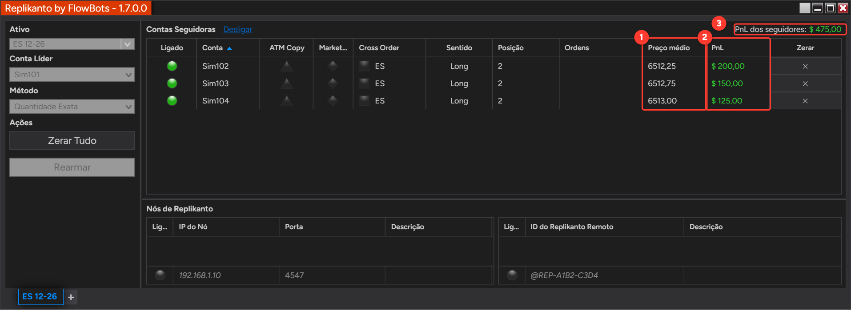The image size is (851, 310).
Task: Open the Método Quantidade Exata dropdown
Action: pyautogui.click(x=72, y=107)
